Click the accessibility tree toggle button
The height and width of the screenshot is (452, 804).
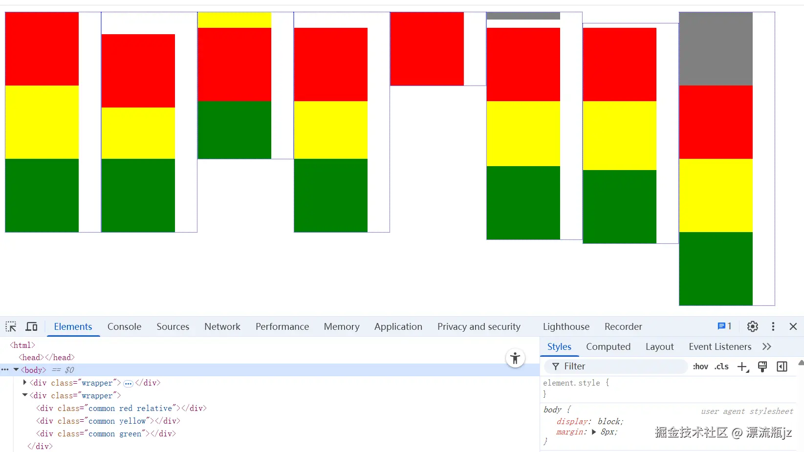[515, 358]
